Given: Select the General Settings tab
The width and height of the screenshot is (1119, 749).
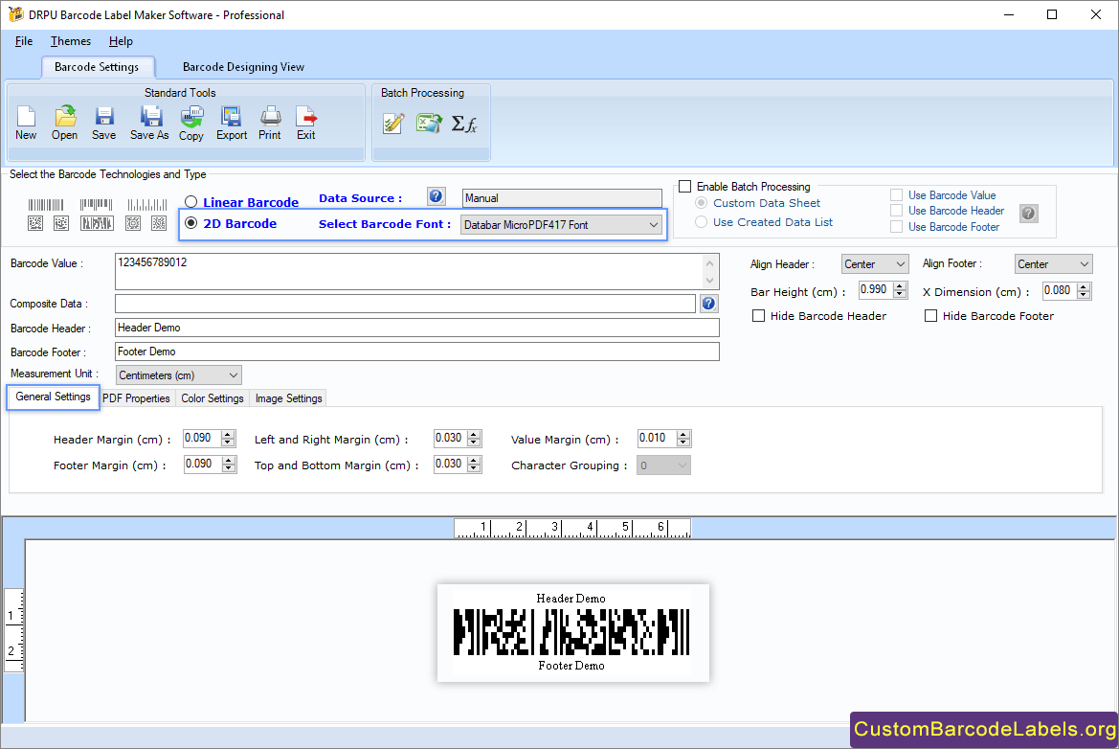Looking at the screenshot, I should coord(53,397).
